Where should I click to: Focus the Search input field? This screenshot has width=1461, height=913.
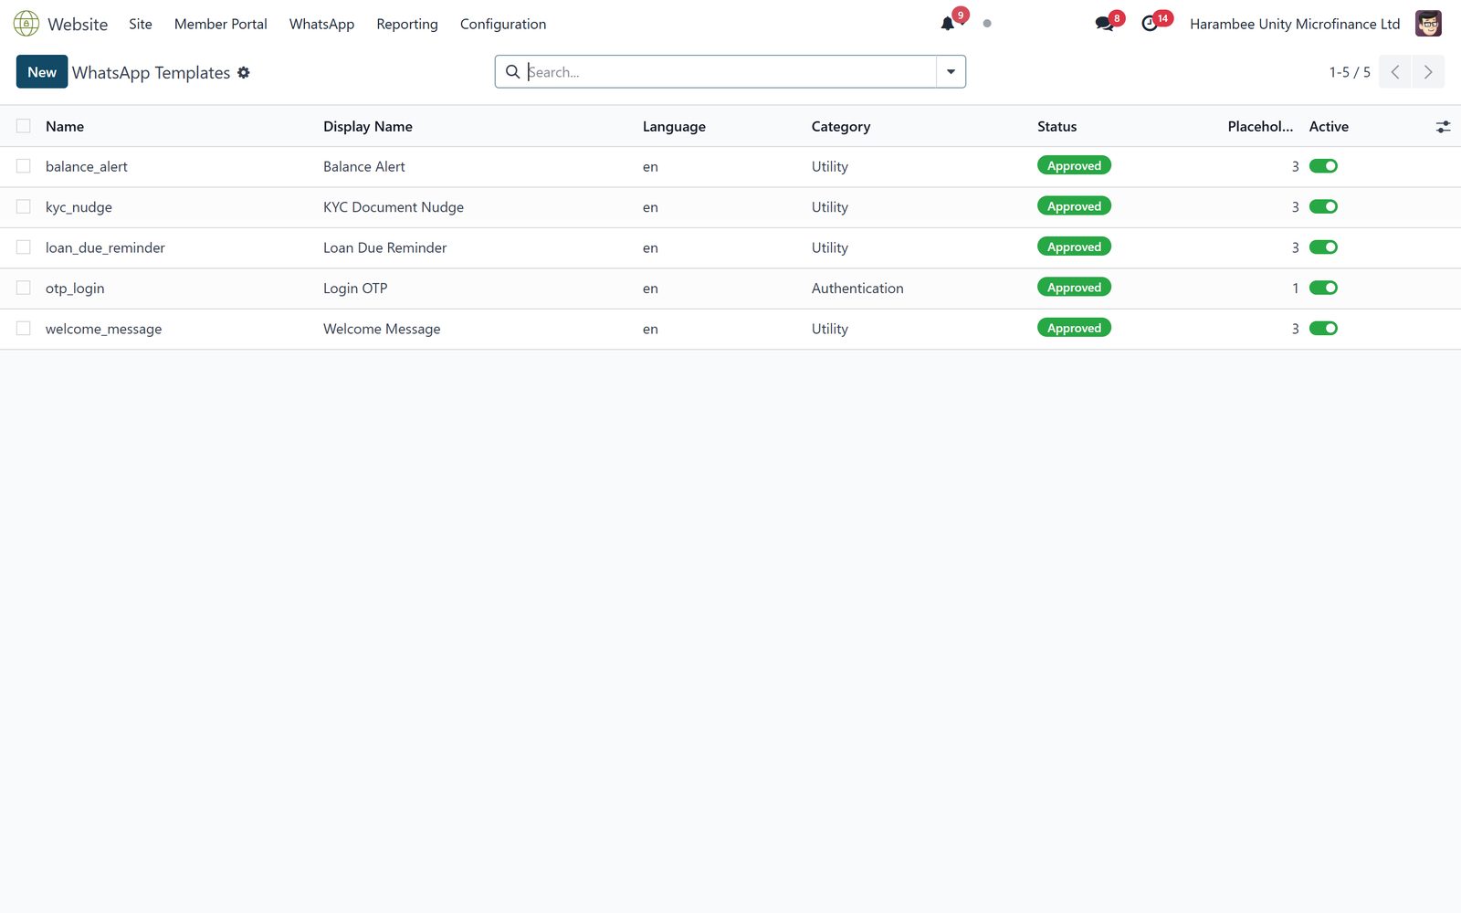click(x=730, y=72)
